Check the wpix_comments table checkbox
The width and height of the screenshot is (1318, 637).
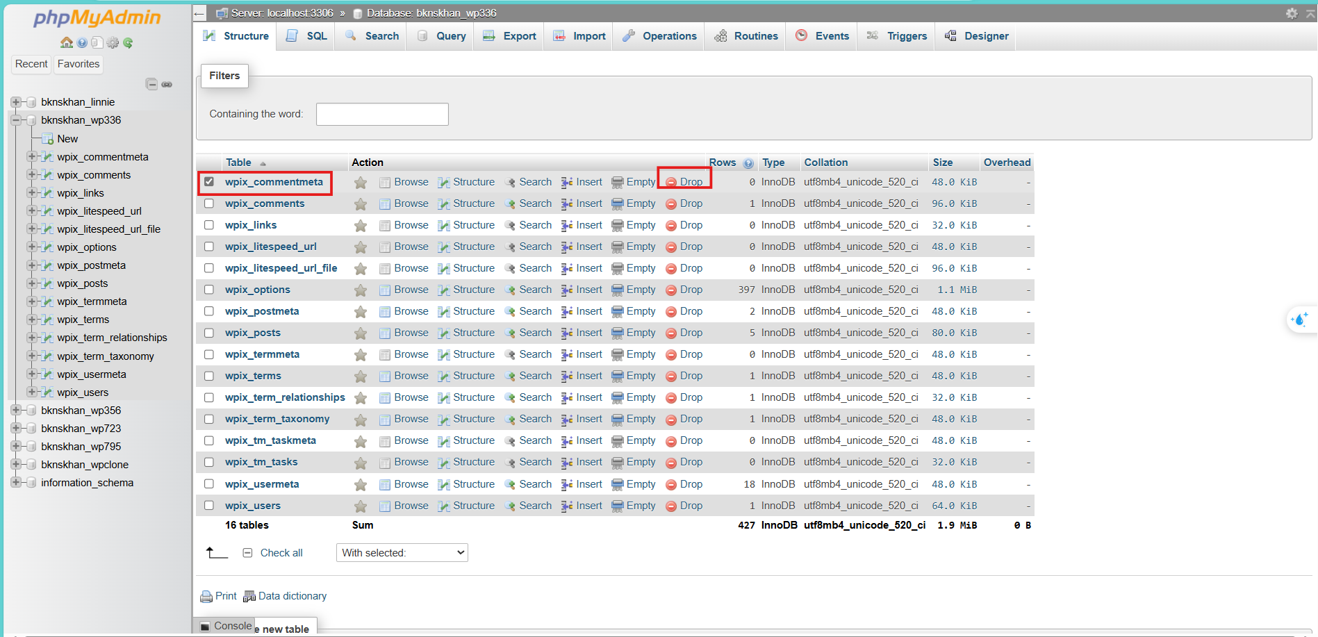[209, 204]
